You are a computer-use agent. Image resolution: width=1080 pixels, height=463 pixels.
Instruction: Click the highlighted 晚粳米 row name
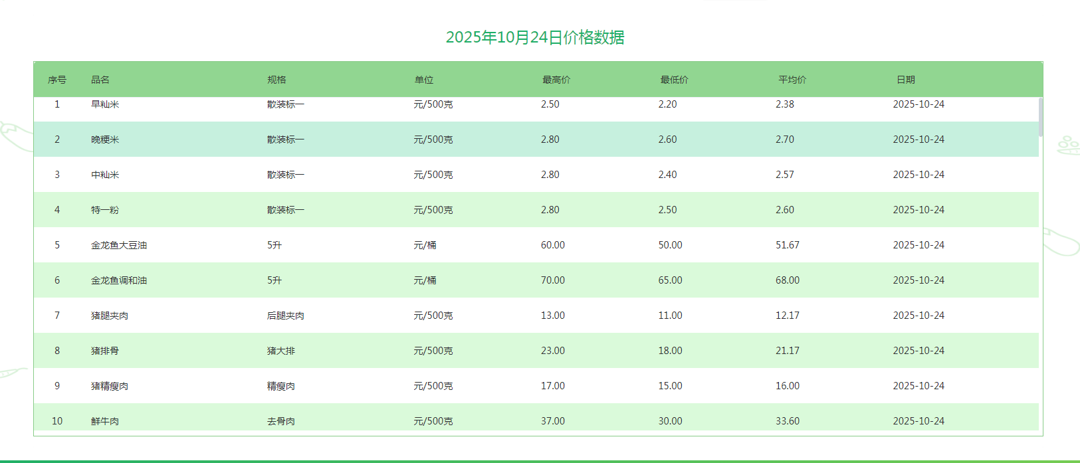[x=105, y=139]
